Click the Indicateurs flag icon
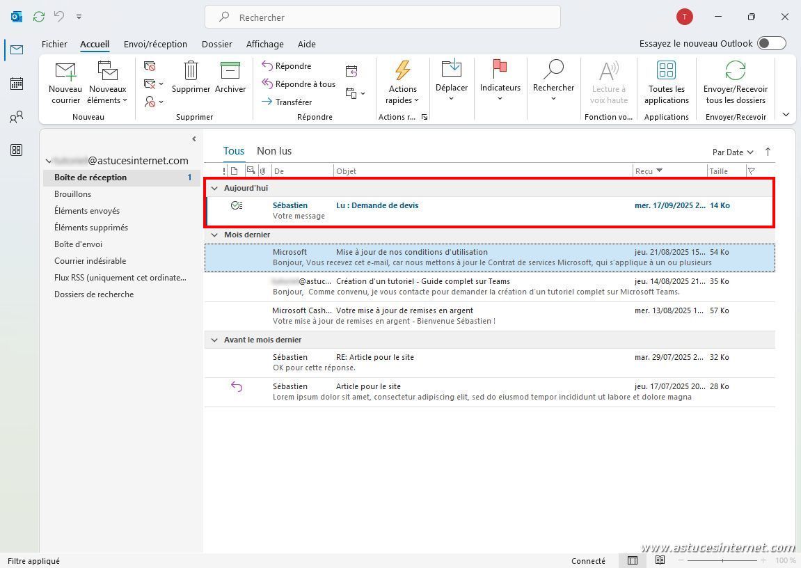Screen dimensions: 801x568 coord(500,69)
